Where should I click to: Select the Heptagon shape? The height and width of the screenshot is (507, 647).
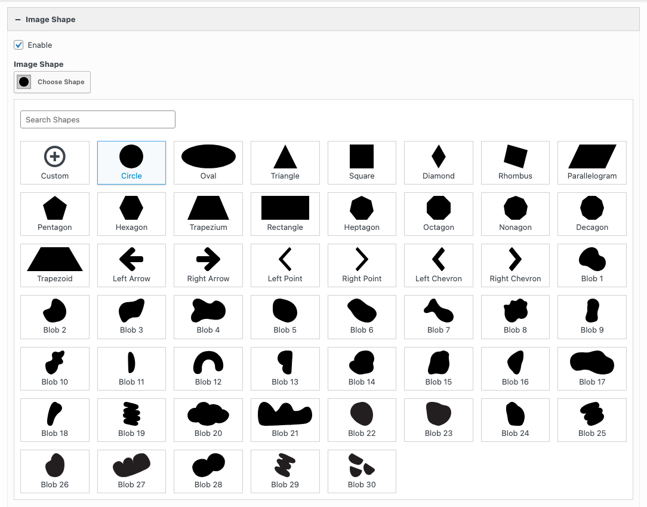click(x=362, y=214)
